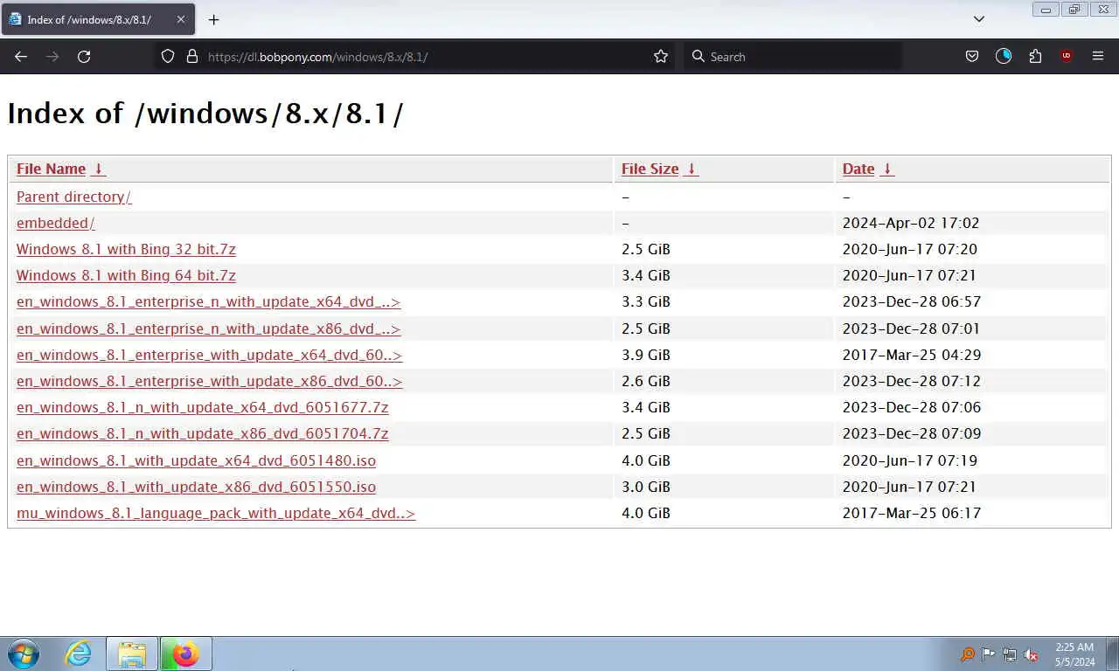Open the Action Center flag icon
This screenshot has height=671, width=1119.
pyautogui.click(x=988, y=654)
